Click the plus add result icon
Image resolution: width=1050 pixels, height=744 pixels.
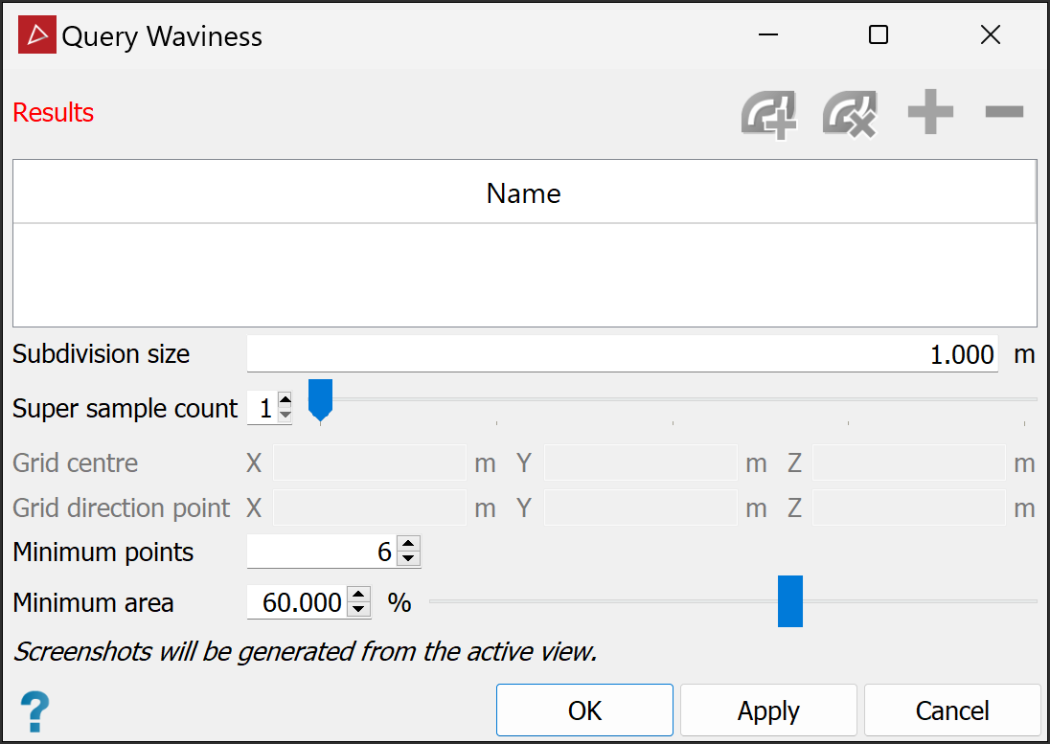coord(930,113)
